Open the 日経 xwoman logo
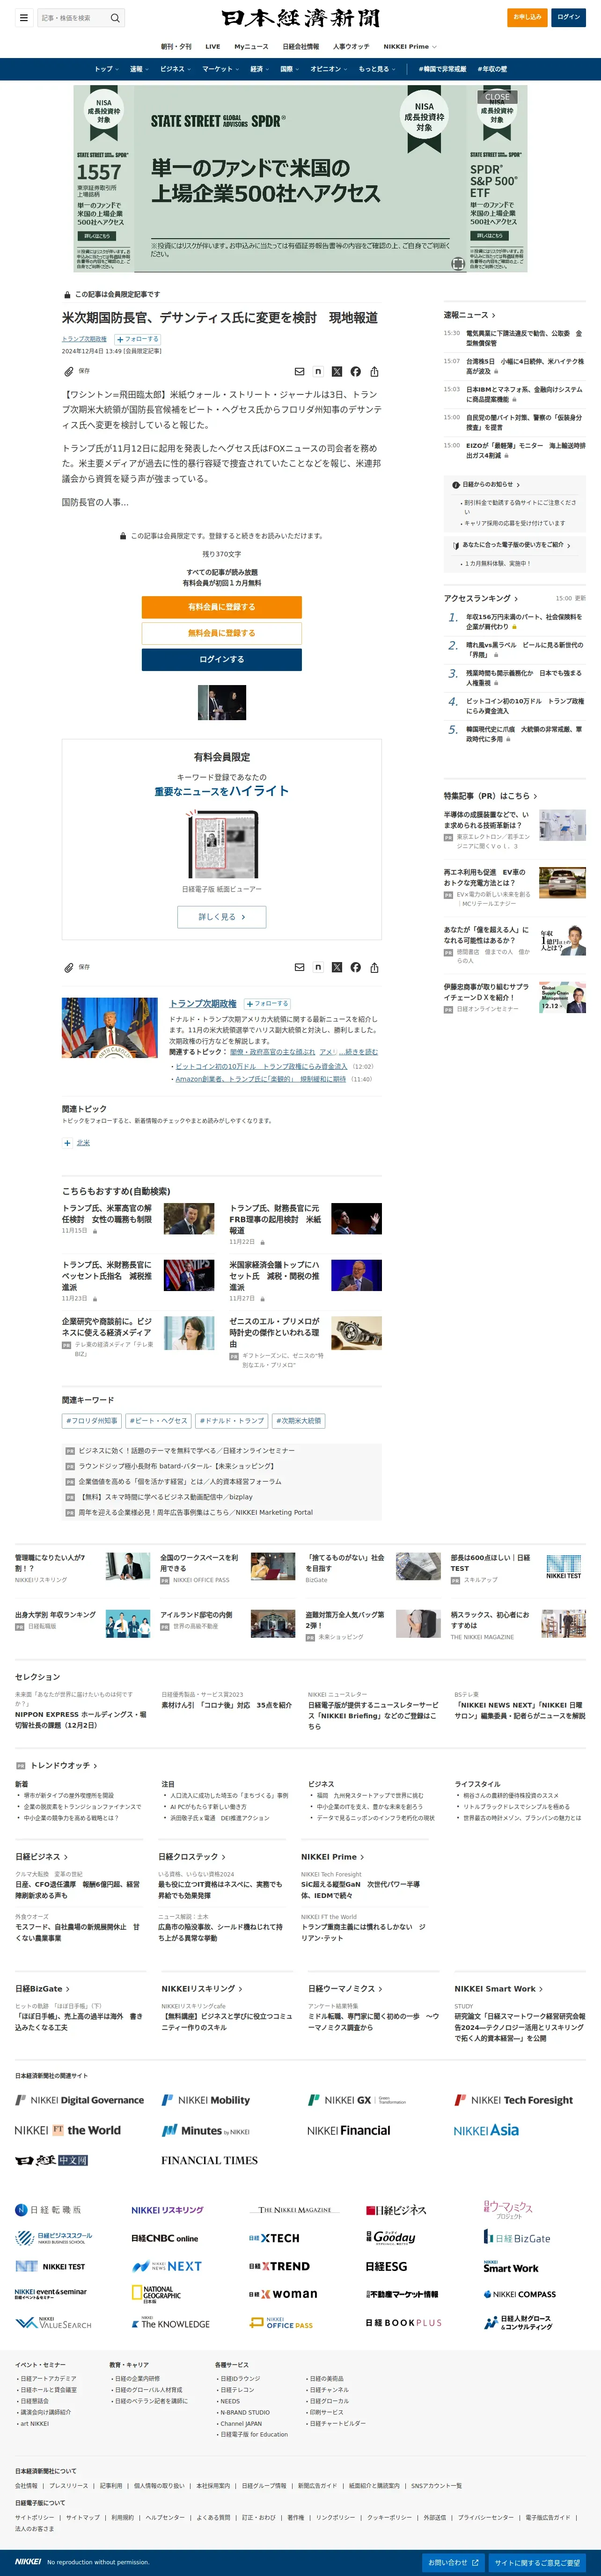The width and height of the screenshot is (601, 2576). tap(283, 2294)
